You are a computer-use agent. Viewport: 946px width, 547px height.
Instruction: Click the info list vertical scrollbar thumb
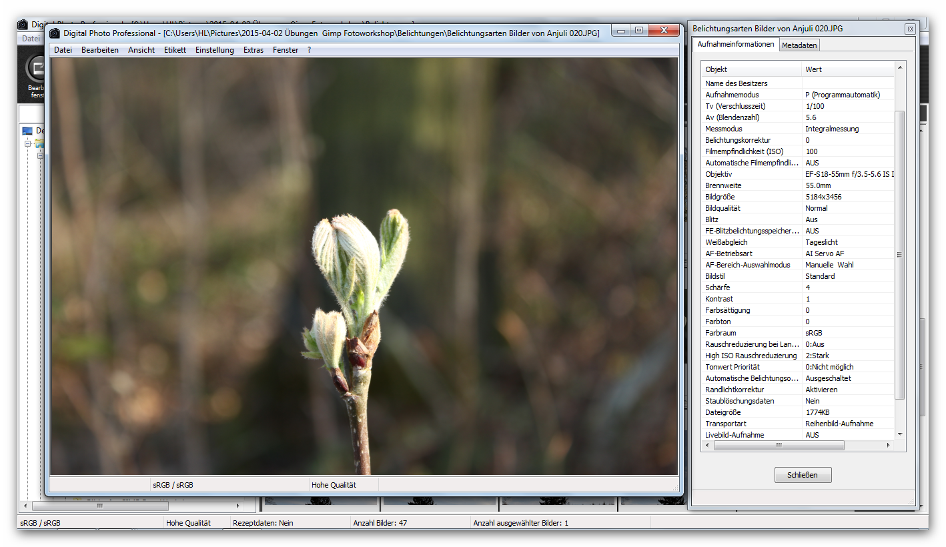click(x=900, y=255)
